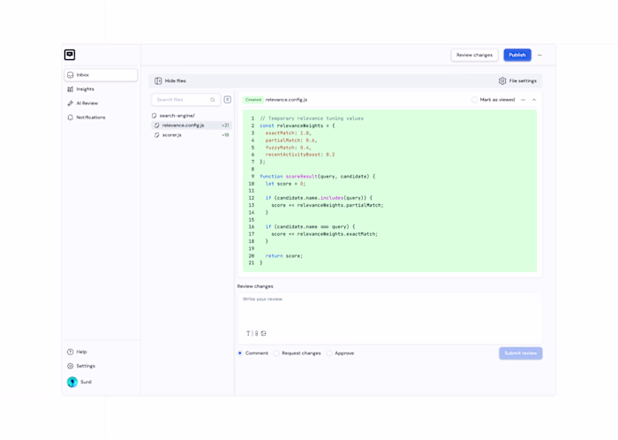Screen dimensions: 618x440
Task: Select scorer.js in the file list
Action: pos(192,135)
